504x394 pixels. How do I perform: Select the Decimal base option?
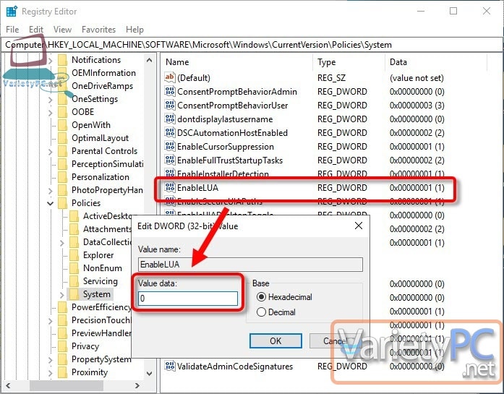[276, 312]
